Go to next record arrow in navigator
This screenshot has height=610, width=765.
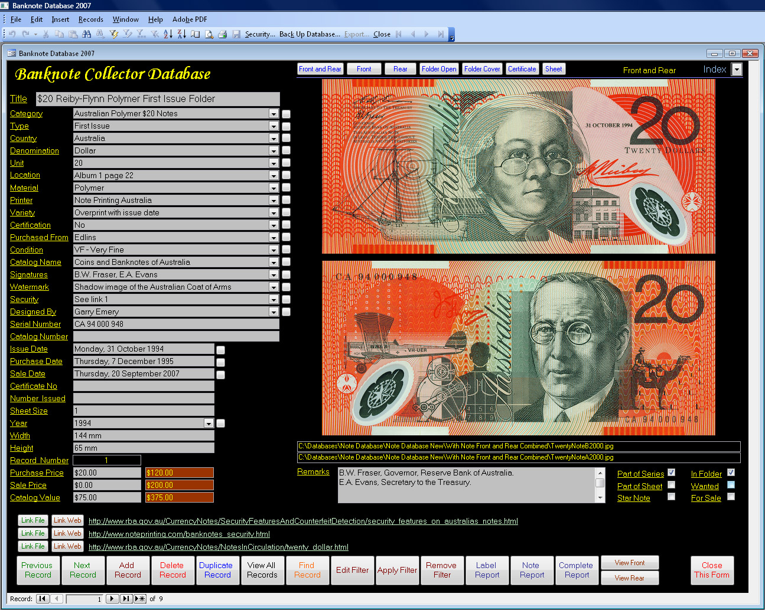point(112,598)
